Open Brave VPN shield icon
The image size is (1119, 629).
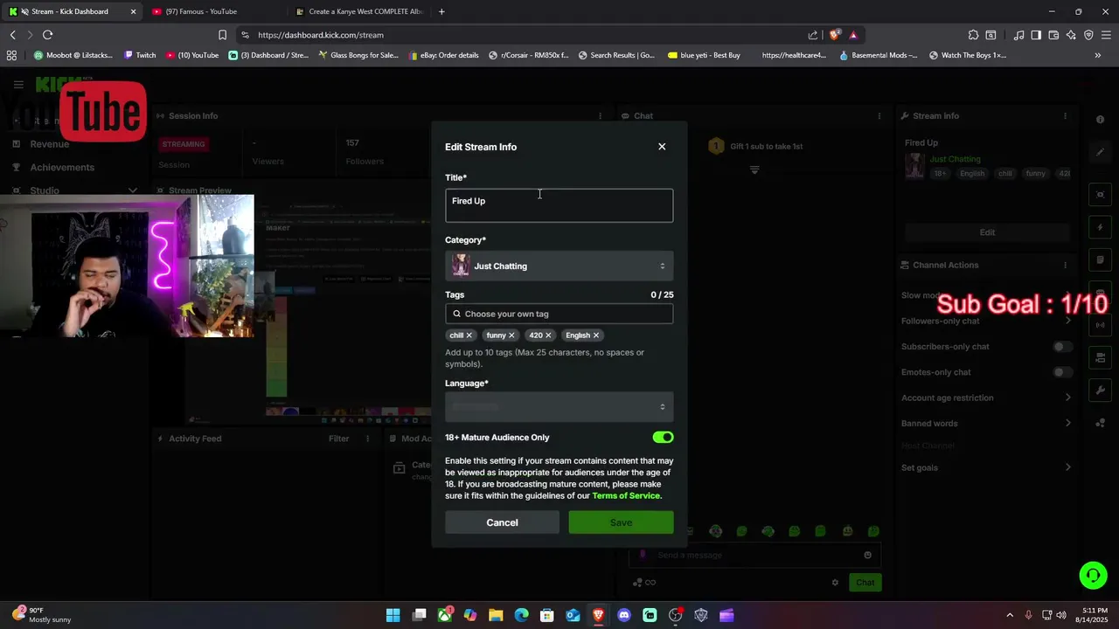coord(1088,35)
